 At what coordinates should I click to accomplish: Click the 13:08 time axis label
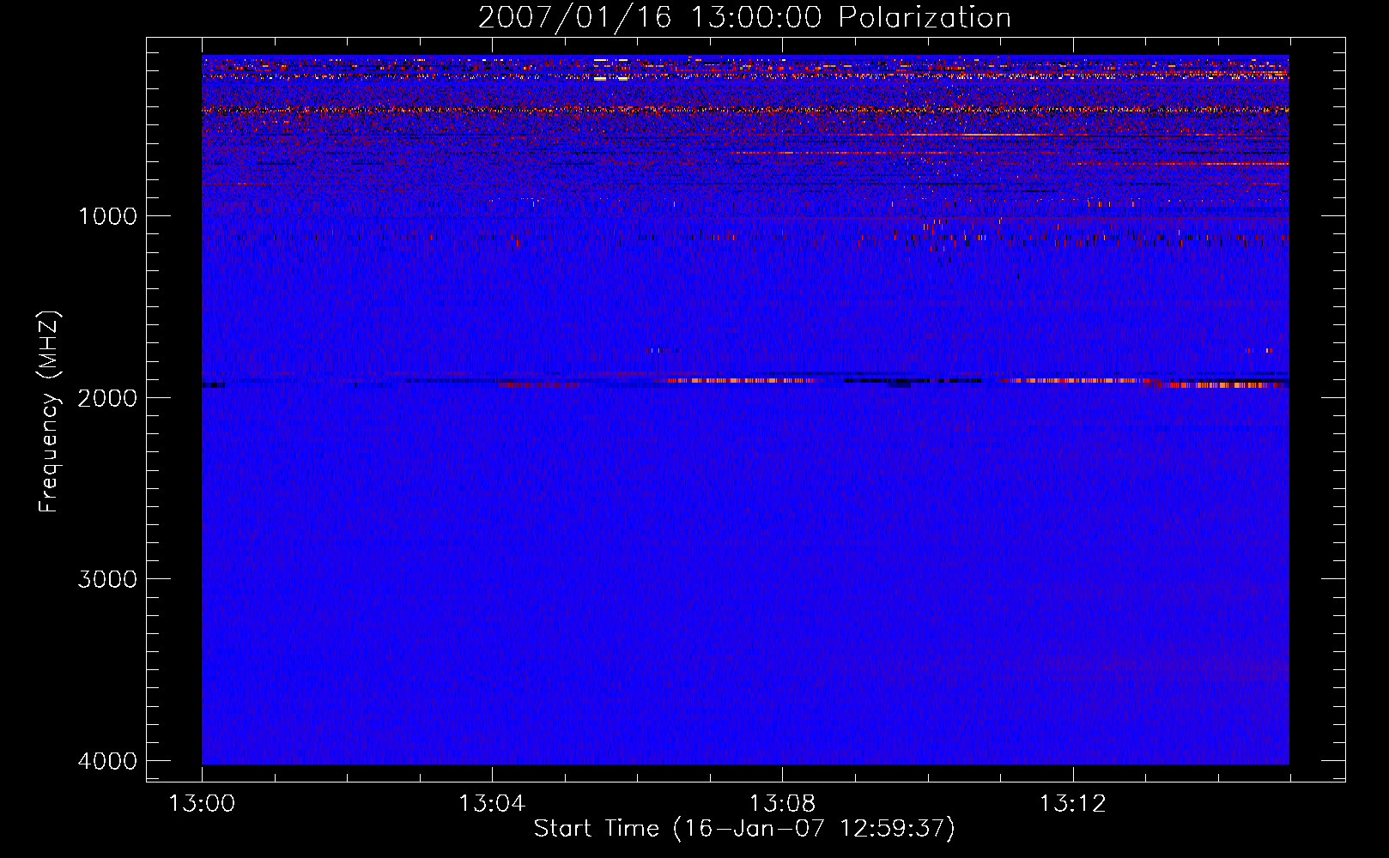tap(782, 804)
